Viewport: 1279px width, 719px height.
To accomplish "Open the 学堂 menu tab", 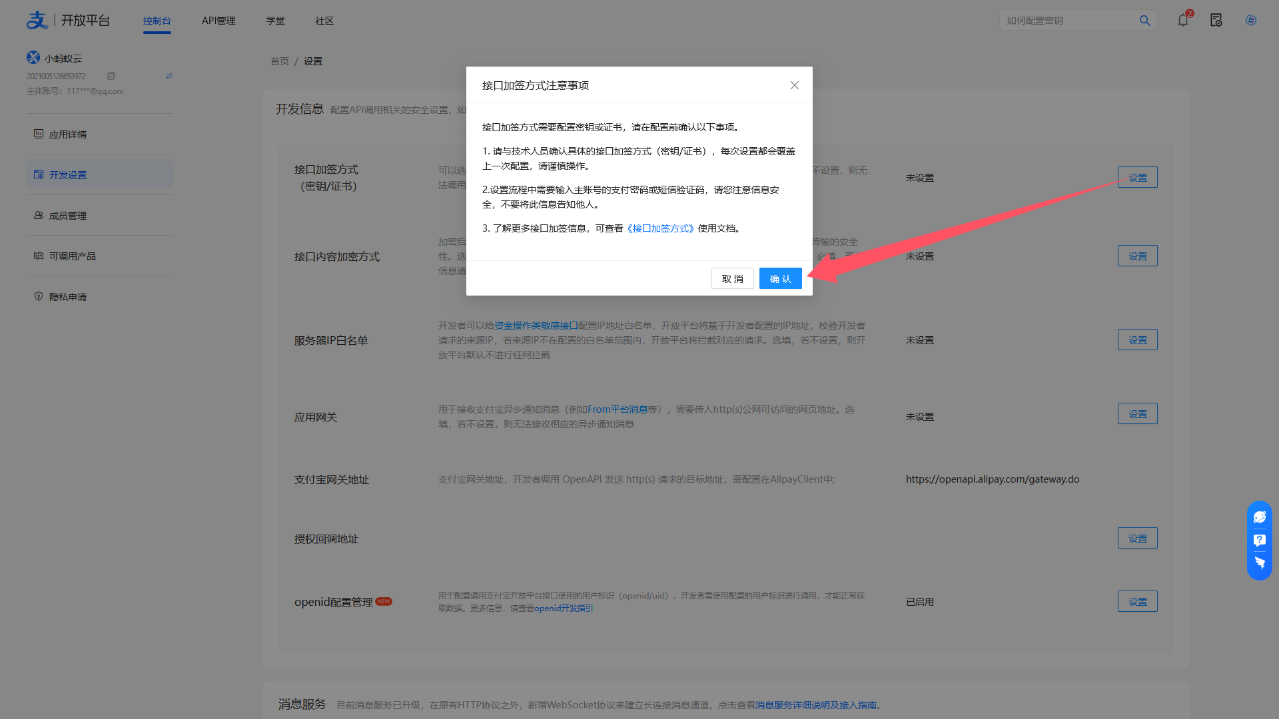I will (x=275, y=21).
